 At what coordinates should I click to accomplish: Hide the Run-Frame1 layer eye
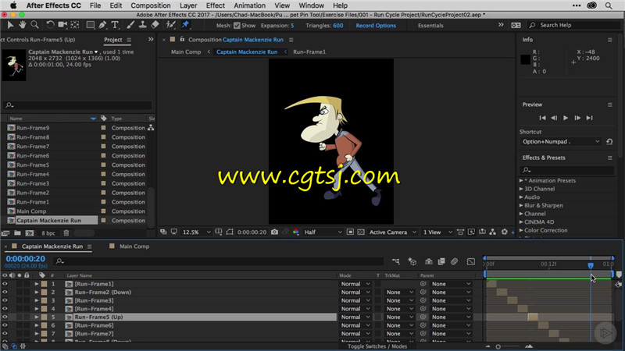pyautogui.click(x=5, y=284)
